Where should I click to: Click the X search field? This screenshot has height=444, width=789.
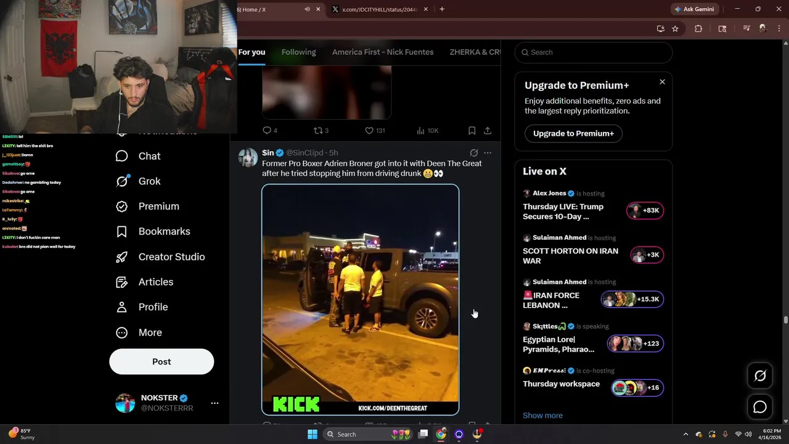tap(593, 52)
